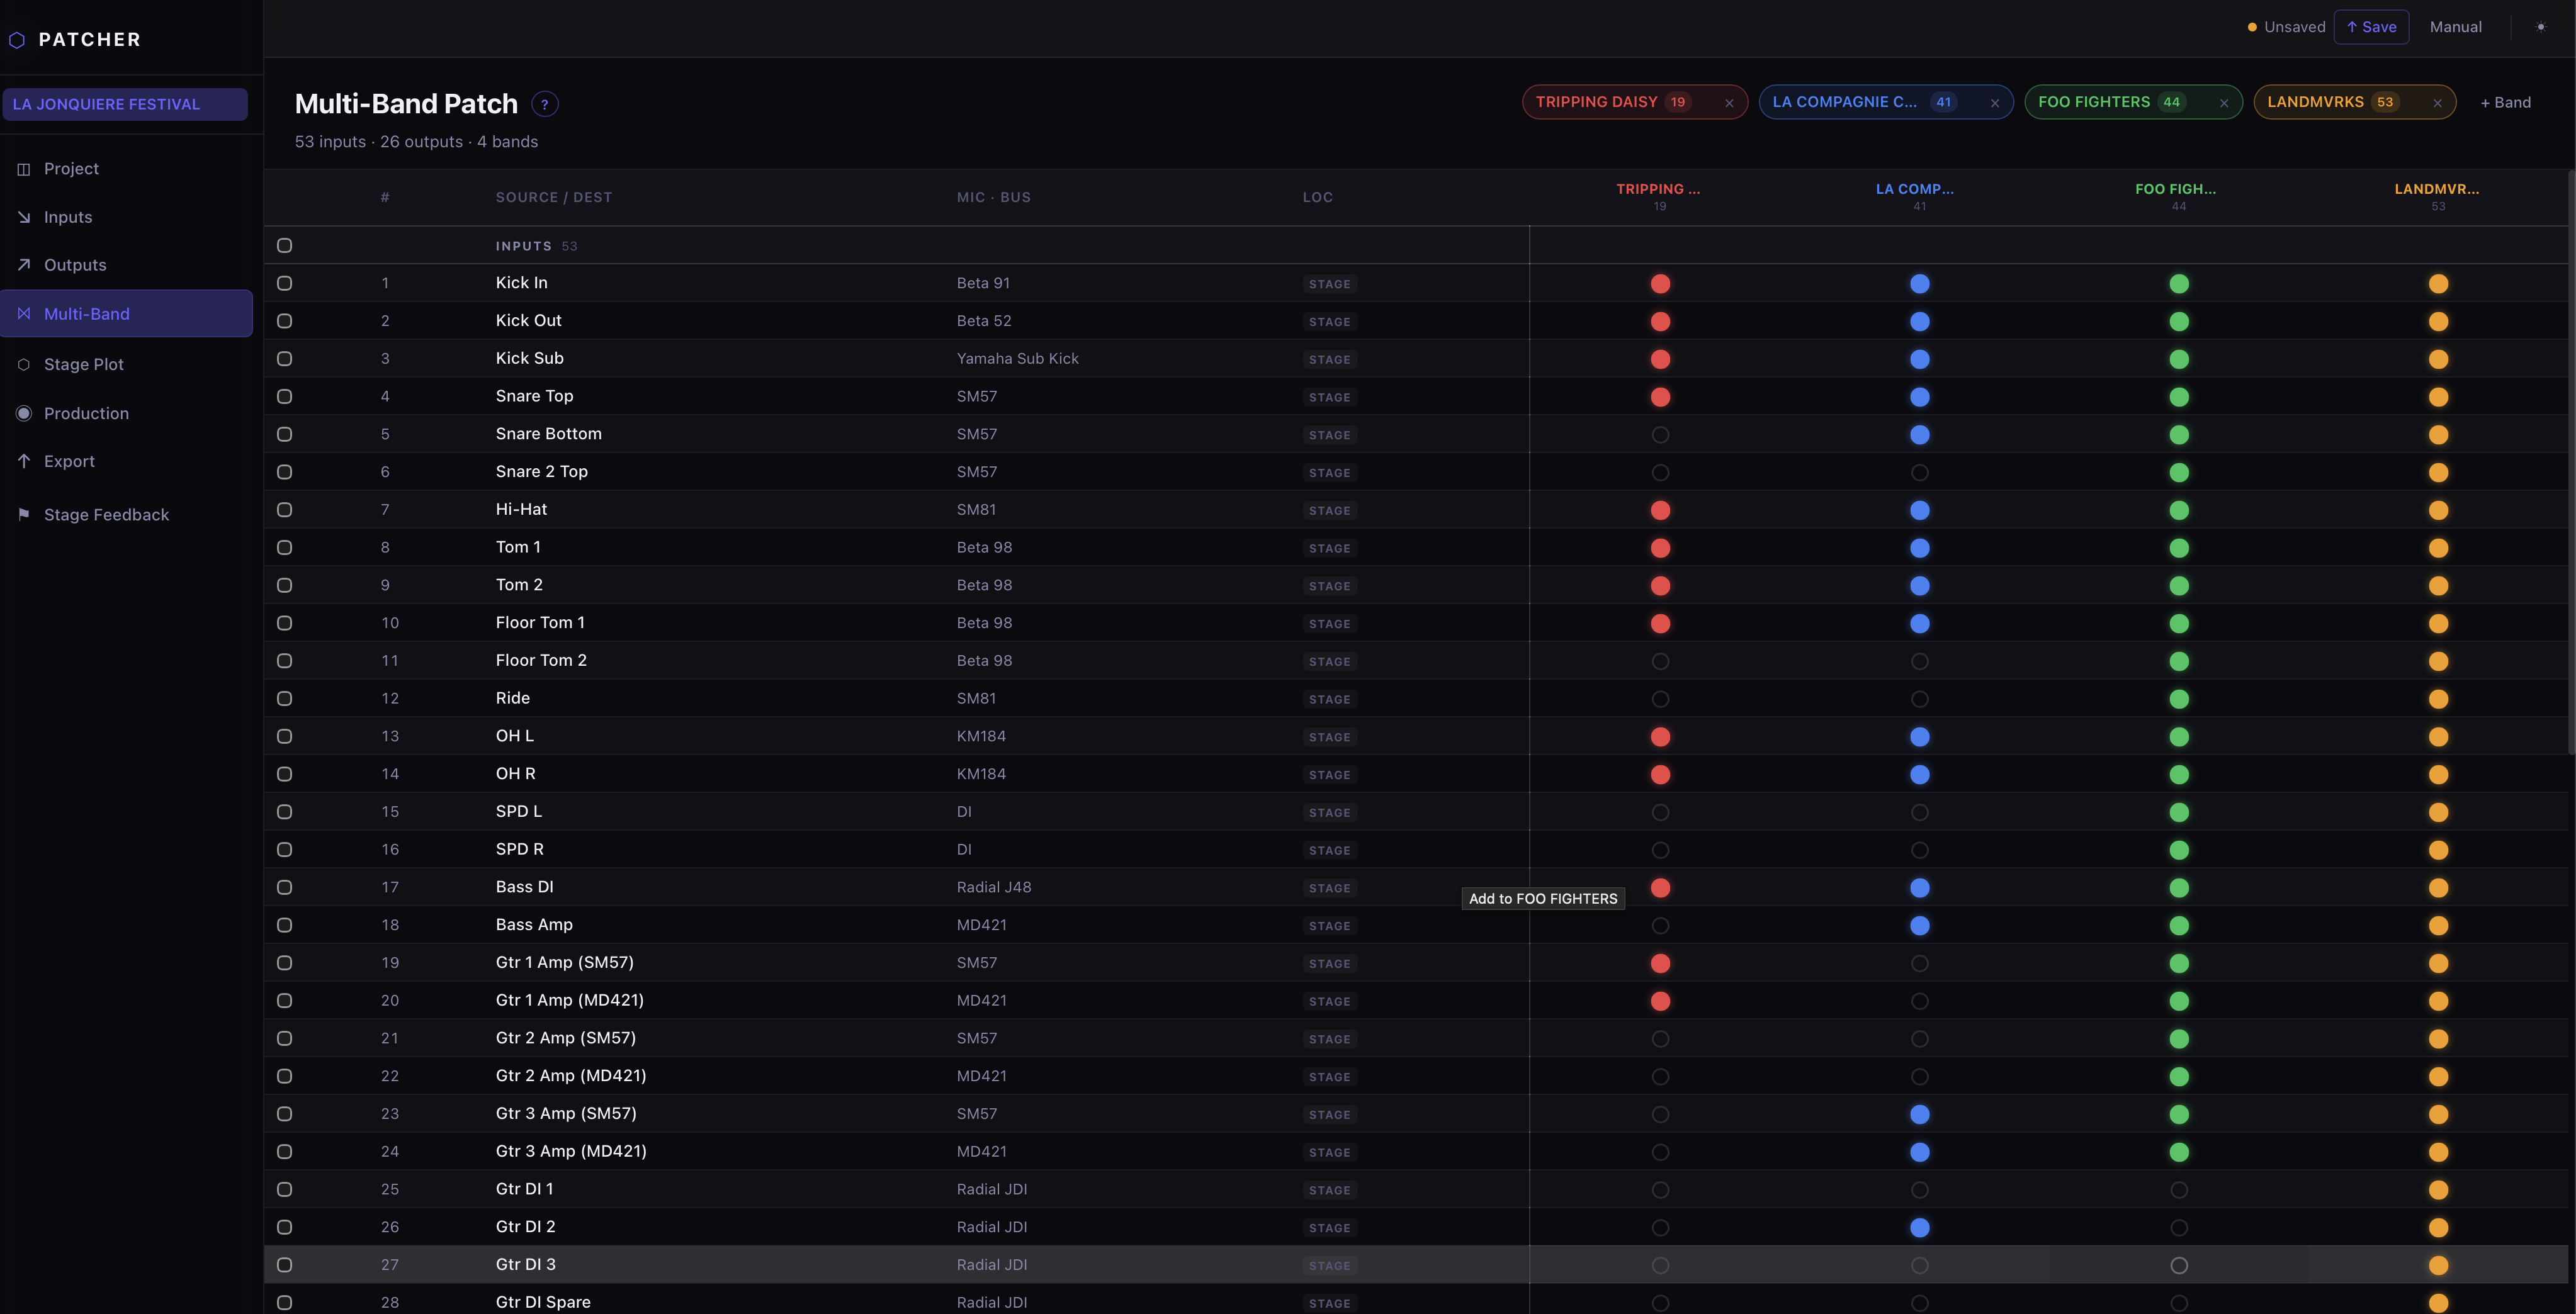Click the Yamaha Sub Kick mic cell

tap(1017, 359)
